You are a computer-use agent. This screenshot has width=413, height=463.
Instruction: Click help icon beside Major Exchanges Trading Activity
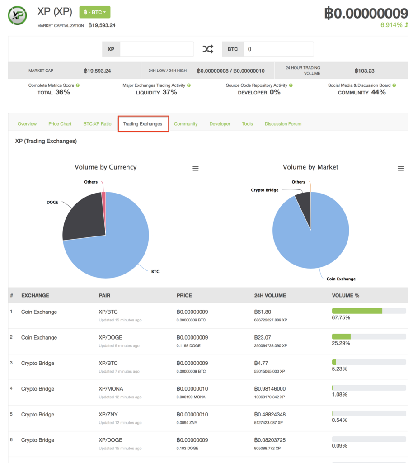click(x=189, y=85)
